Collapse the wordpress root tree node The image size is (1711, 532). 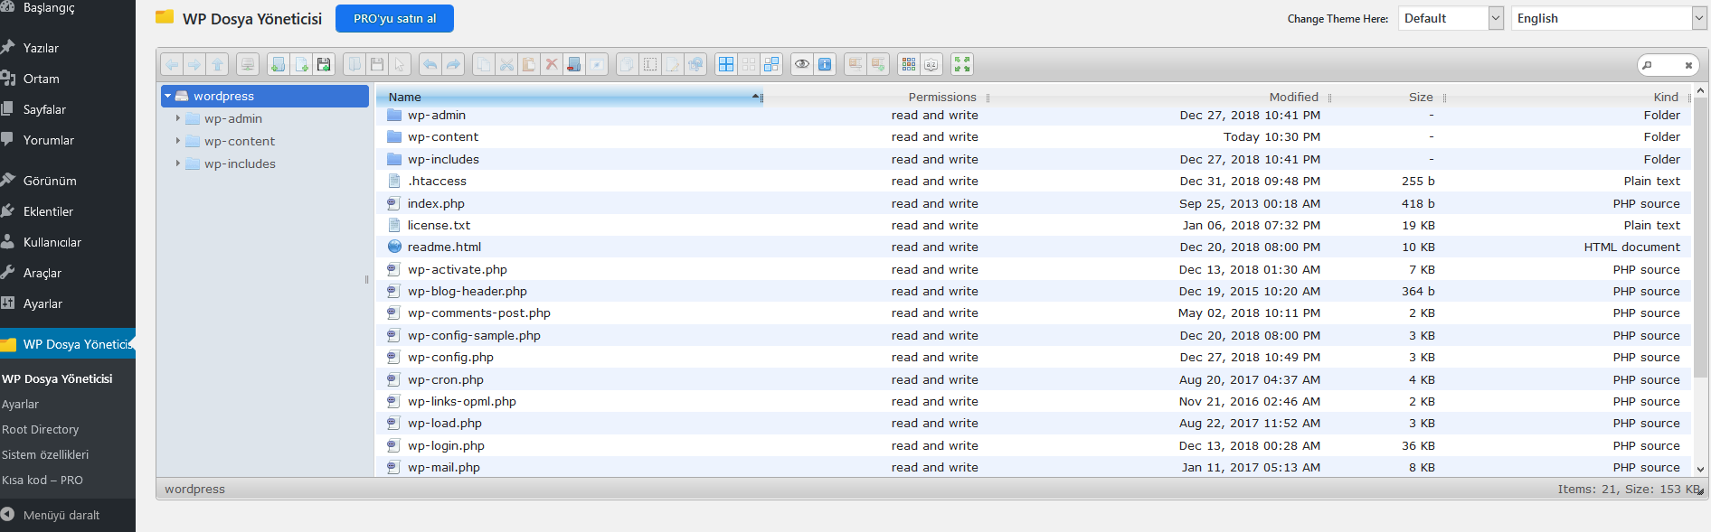(168, 96)
